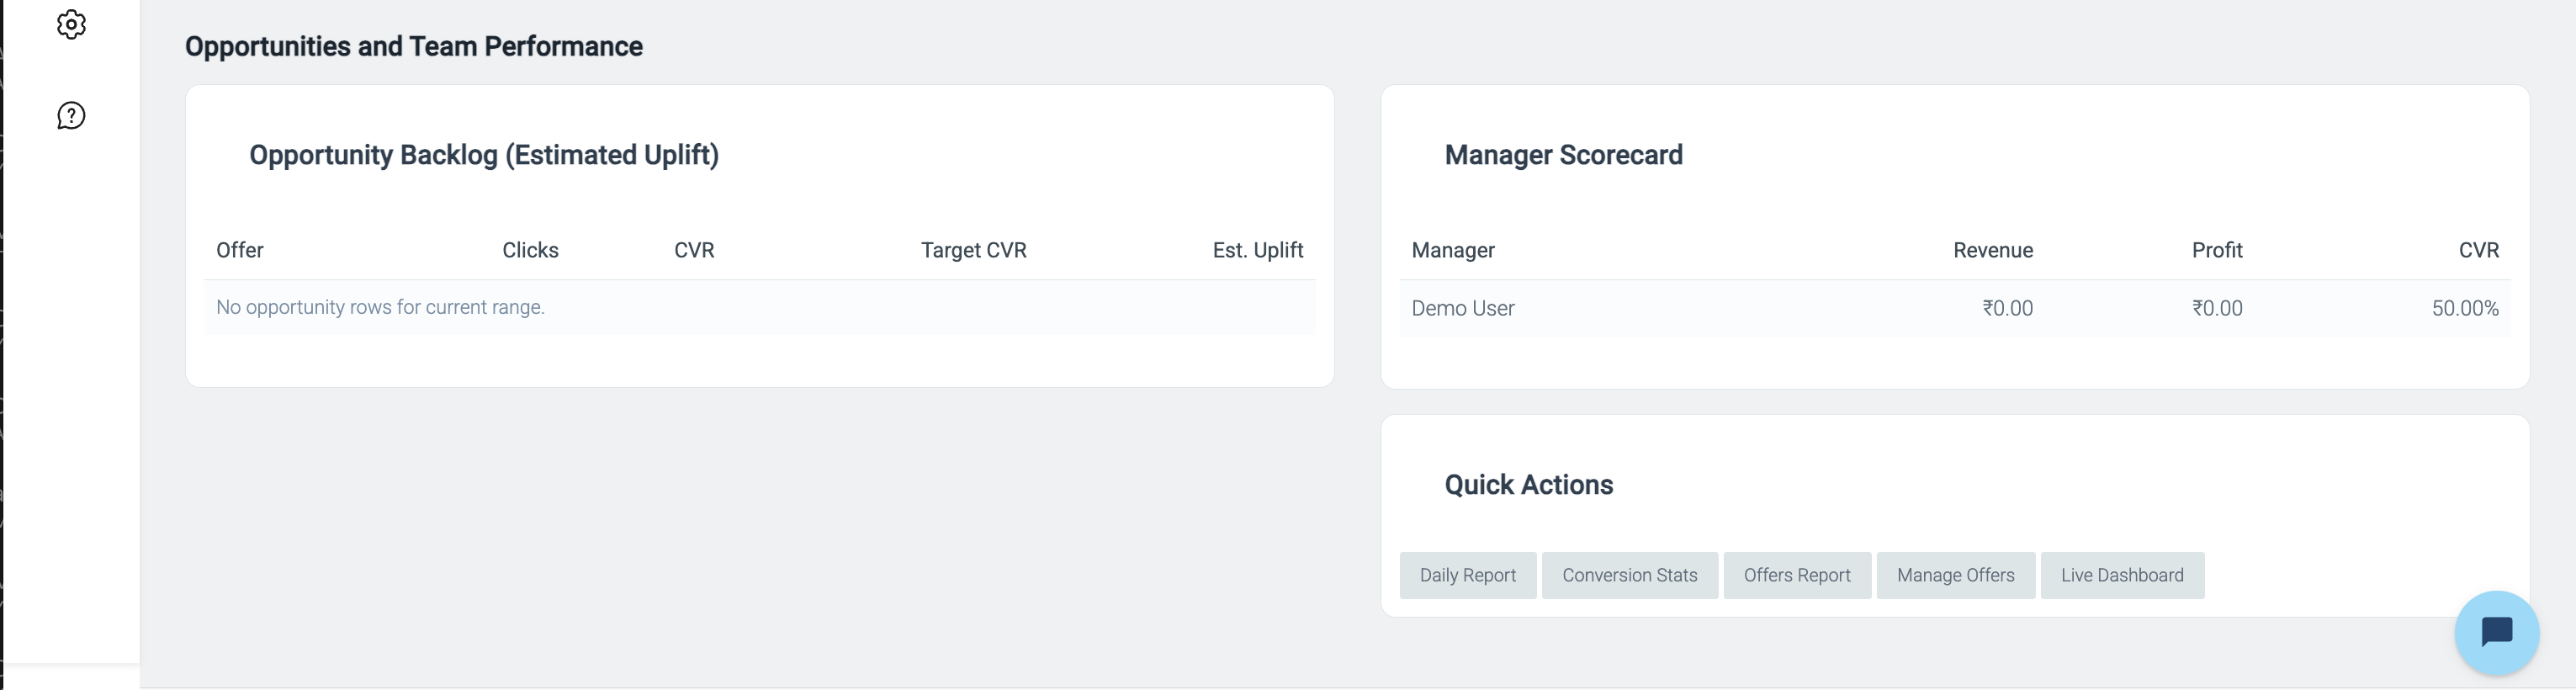This screenshot has width=2576, height=690.
Task: Open the Daily Report quick action
Action: [x=1468, y=575]
